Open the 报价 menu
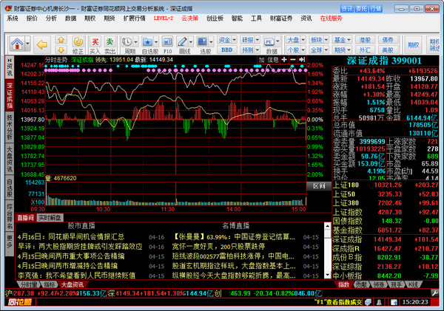 click(x=32, y=18)
